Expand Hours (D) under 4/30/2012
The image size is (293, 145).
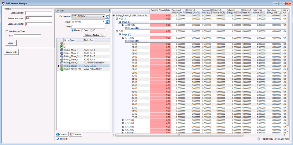tap(126, 28)
